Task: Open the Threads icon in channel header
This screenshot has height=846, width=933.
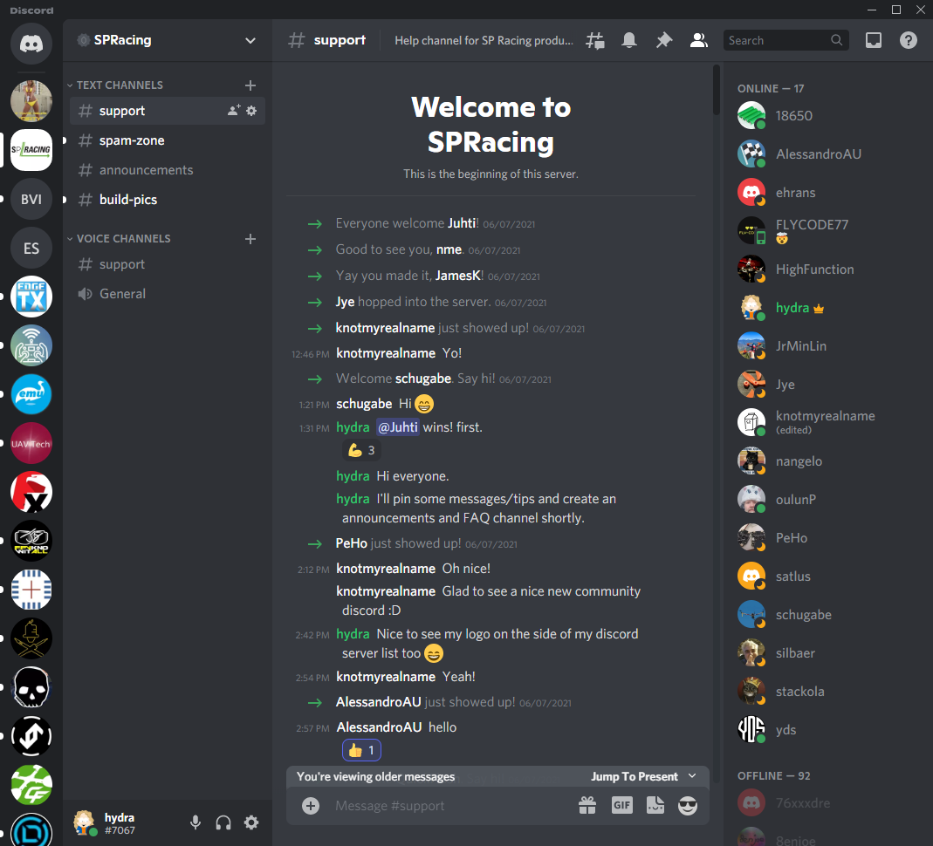Action: 594,40
